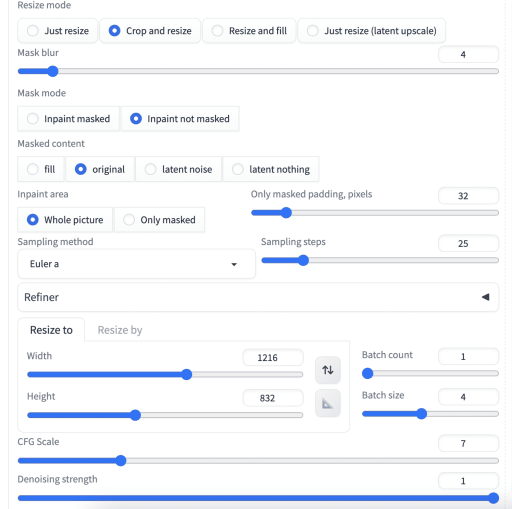Focus the Mask blur value field
The width and height of the screenshot is (512, 509).
pos(468,54)
